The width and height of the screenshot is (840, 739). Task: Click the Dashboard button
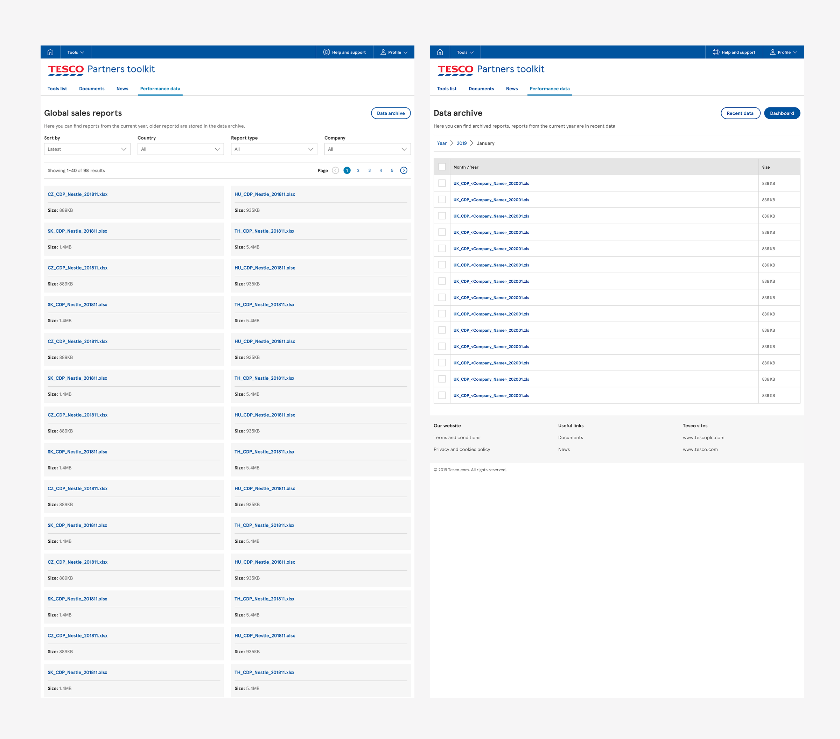[x=782, y=113]
